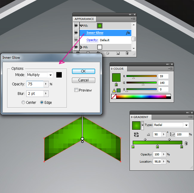Click the color spectrum bar in the Color panel
The height and width of the screenshot is (193, 194).
141,97
